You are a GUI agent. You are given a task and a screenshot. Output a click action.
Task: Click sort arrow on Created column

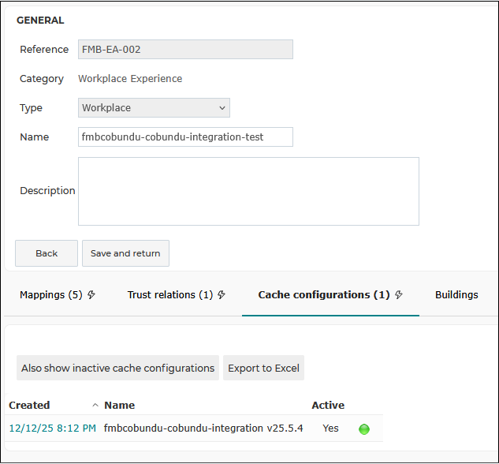pos(95,405)
